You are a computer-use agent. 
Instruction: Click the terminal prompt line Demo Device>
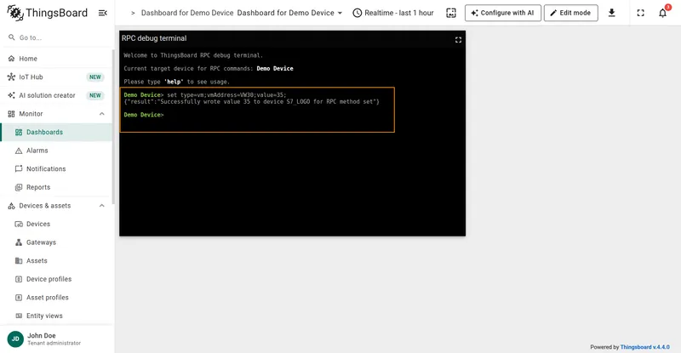click(x=144, y=115)
